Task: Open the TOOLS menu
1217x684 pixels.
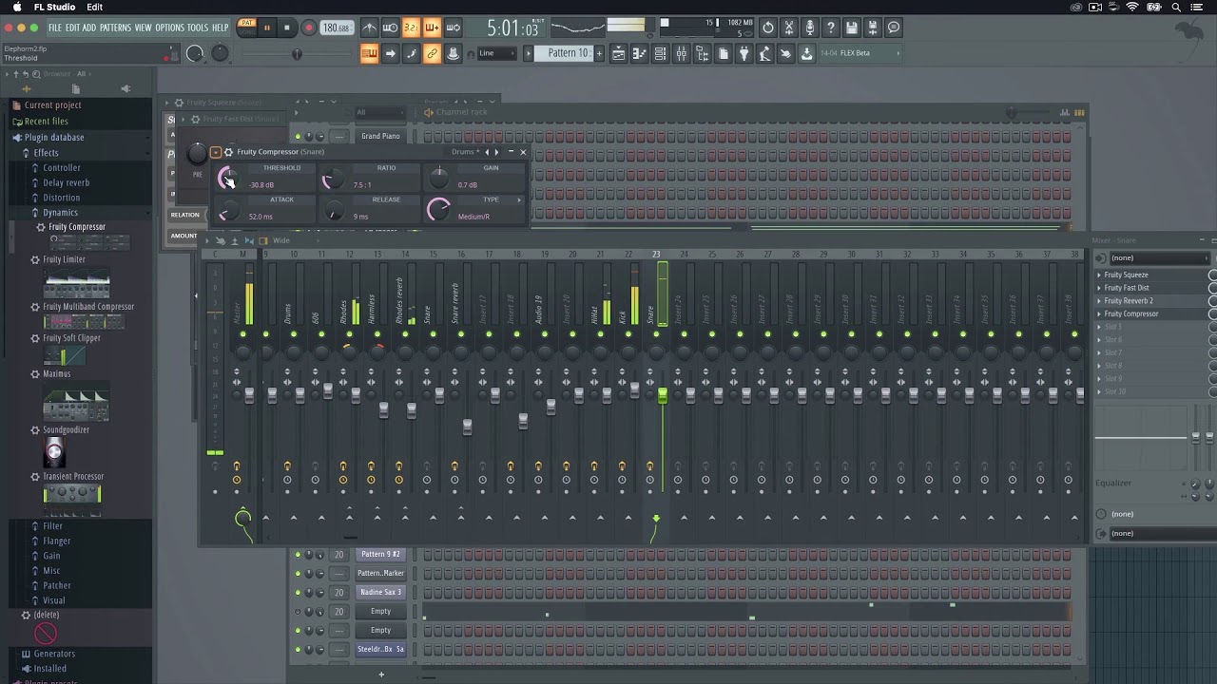Action: (198, 28)
